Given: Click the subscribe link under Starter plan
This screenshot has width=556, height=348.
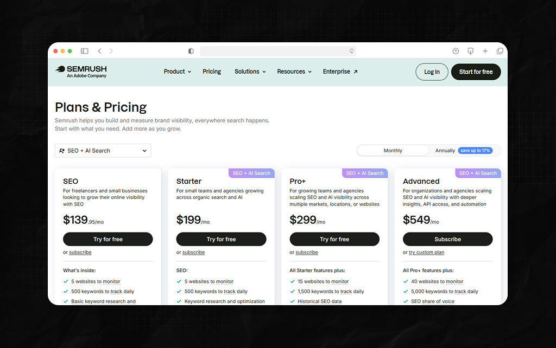Looking at the screenshot, I should (x=194, y=252).
